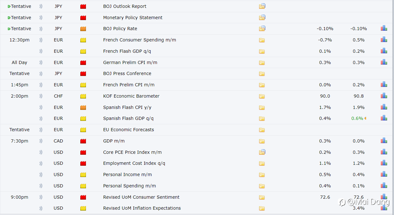Viewport: 394px width, 215px height.
Task: Click forecast 1.1% for Employment Cost Index
Action: (x=325, y=163)
